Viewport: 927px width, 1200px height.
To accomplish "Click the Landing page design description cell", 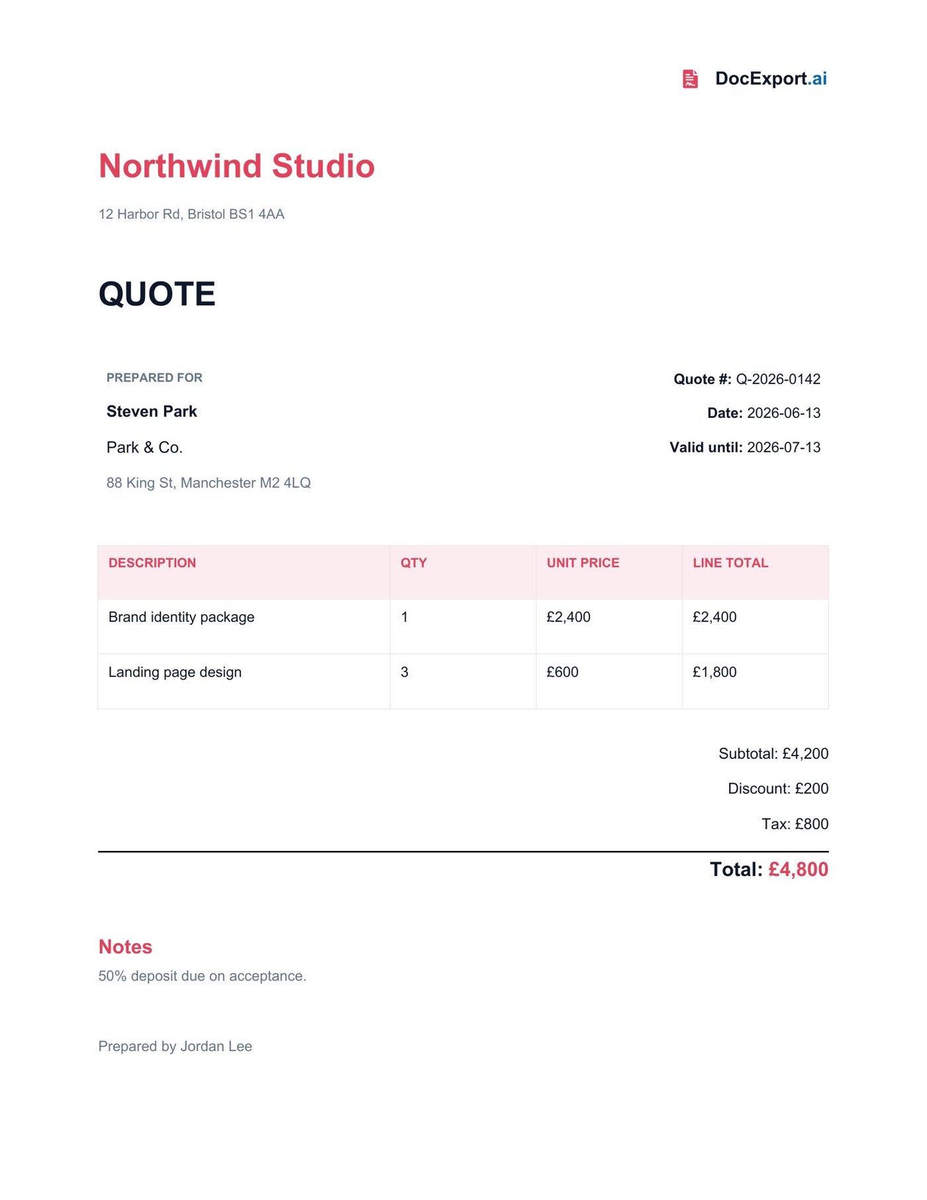I will 244,681.
